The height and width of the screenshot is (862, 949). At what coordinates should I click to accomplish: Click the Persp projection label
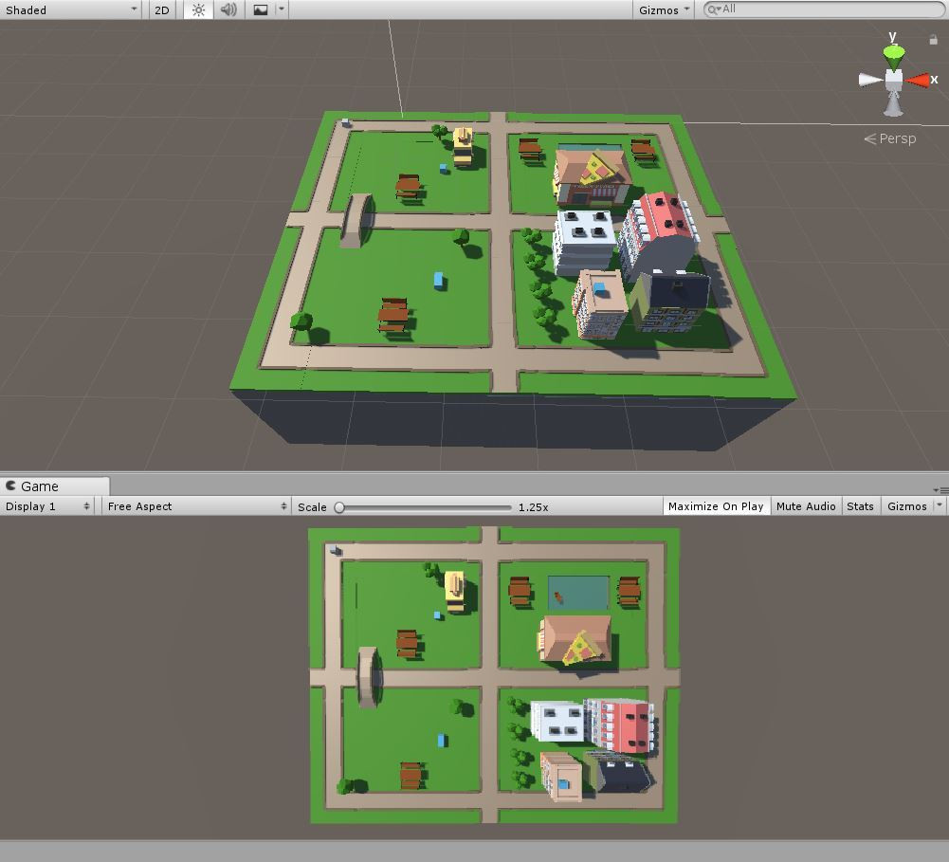point(890,138)
